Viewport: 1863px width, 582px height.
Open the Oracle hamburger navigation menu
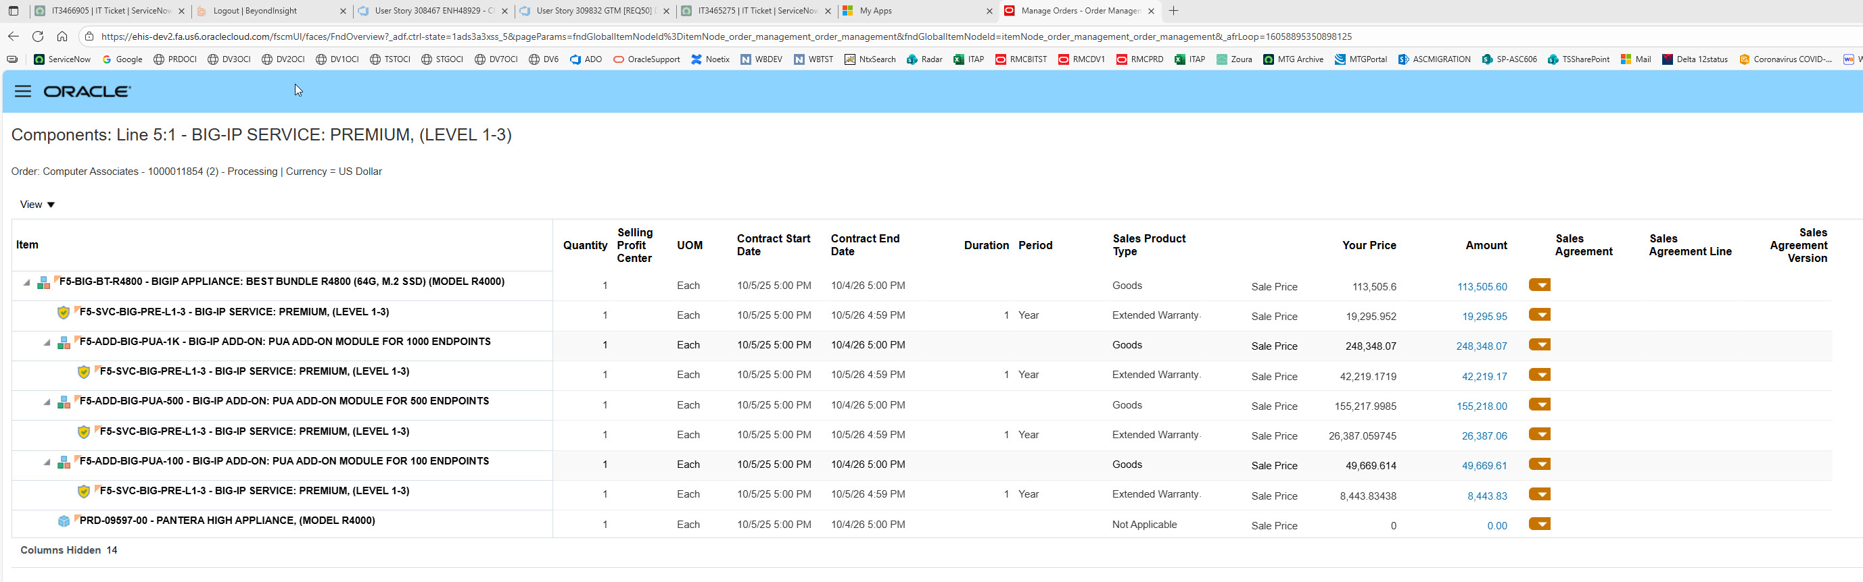coord(23,91)
